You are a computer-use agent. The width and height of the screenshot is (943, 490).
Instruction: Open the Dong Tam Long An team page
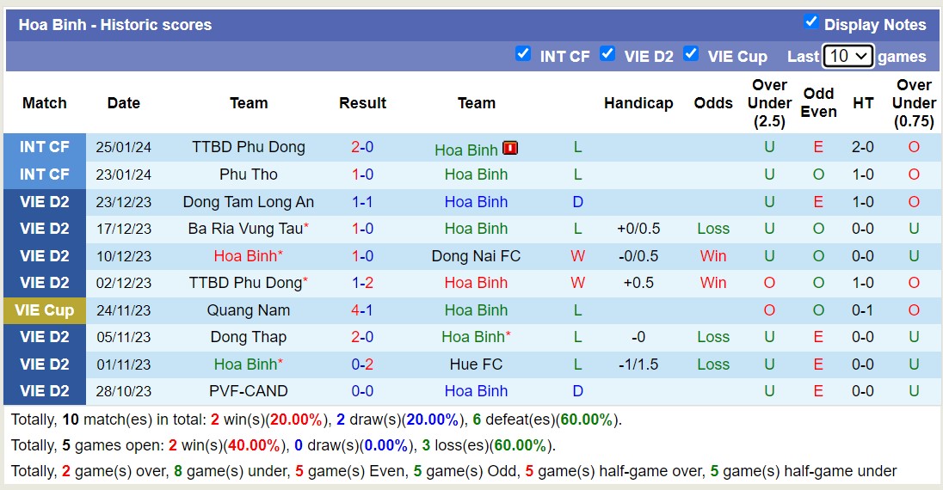point(249,202)
